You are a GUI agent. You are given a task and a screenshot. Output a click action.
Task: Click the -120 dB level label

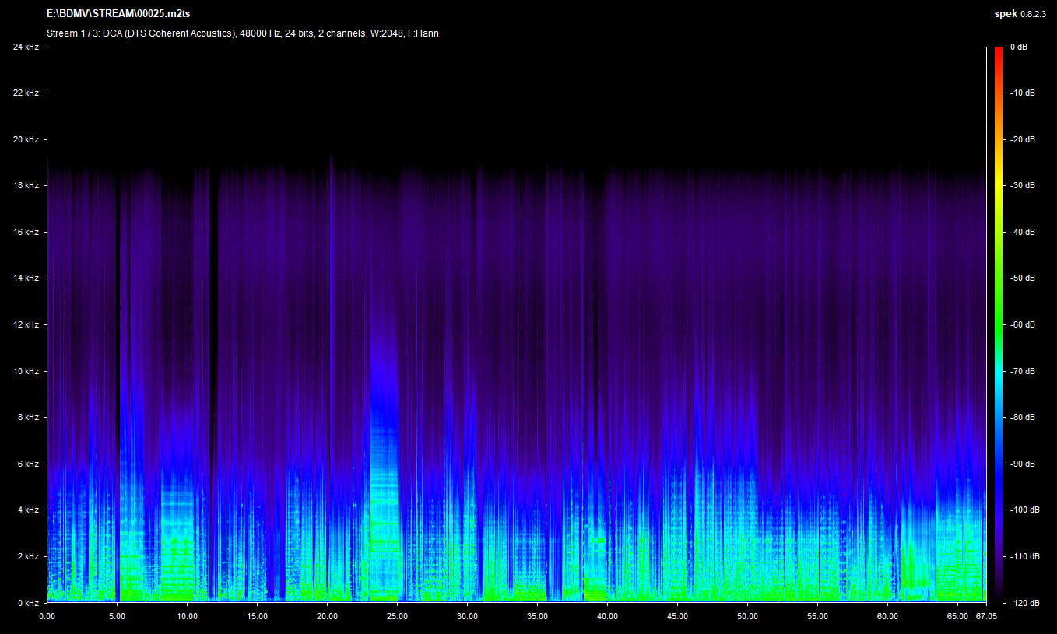point(1023,603)
